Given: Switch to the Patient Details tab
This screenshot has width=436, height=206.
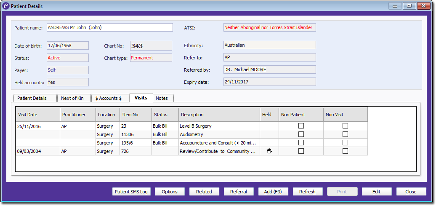Looking at the screenshot, I should 35,98.
